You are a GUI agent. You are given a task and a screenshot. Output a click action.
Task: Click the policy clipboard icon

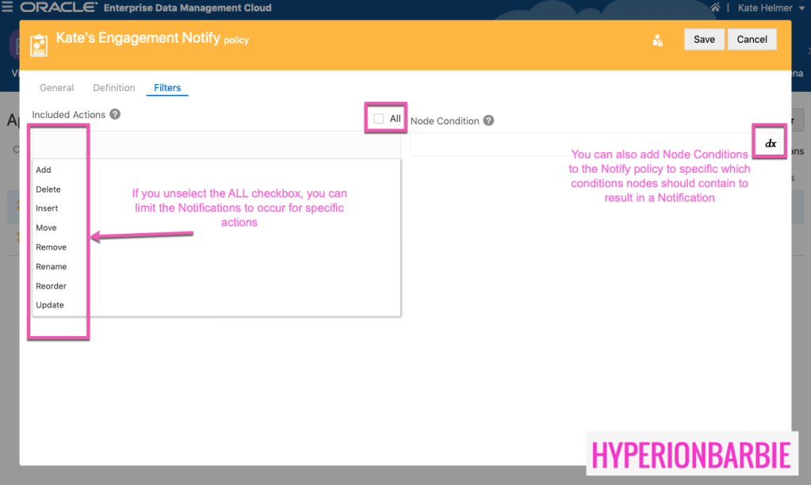39,45
